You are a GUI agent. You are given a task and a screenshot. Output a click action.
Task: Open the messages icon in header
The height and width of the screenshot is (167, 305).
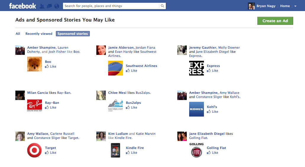49,6
